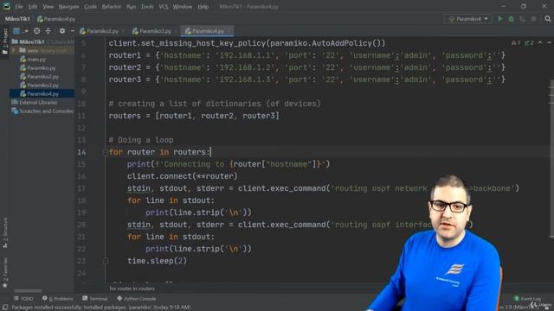
Task: Expand the venv folder in project tree
Action: point(14,50)
